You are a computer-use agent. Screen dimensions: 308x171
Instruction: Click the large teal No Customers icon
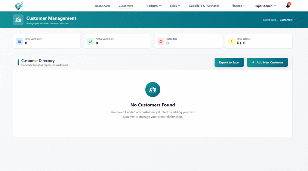tap(152, 89)
